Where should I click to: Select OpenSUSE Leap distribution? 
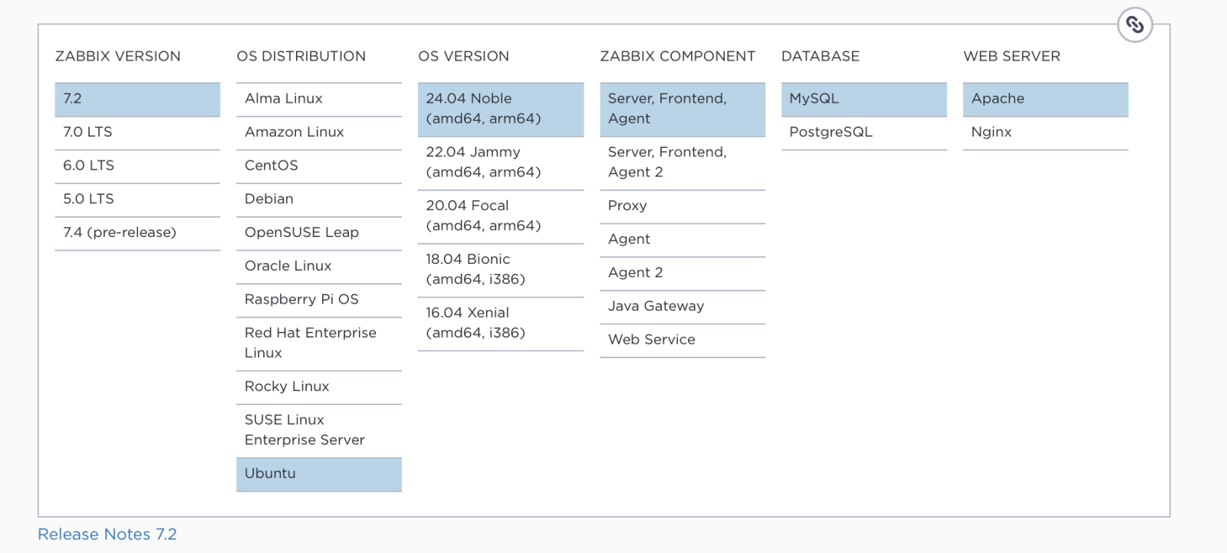(x=319, y=233)
